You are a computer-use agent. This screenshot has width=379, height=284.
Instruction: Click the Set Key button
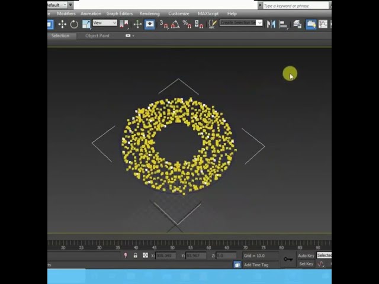pos(306,264)
